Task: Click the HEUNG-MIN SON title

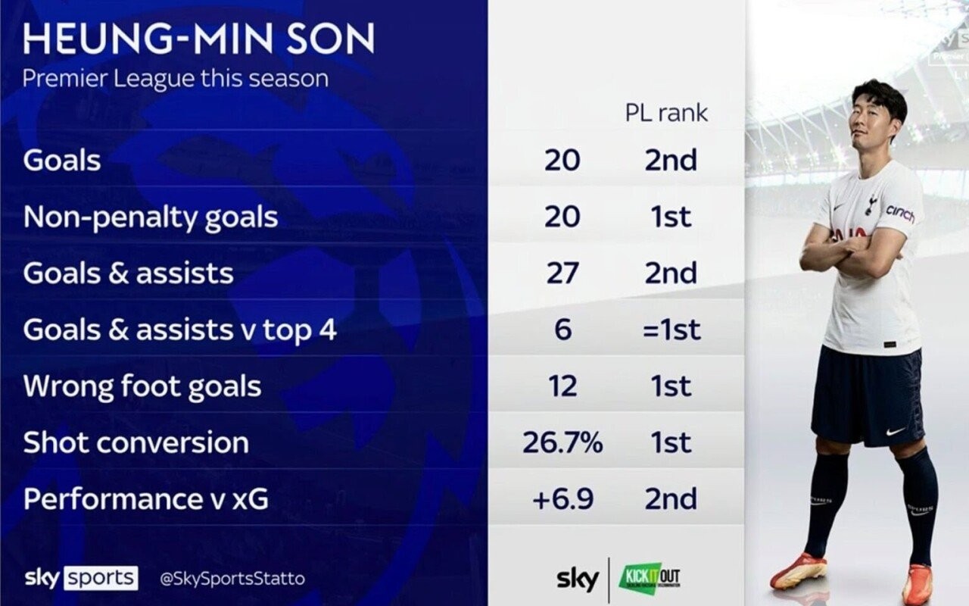Action: tap(199, 40)
